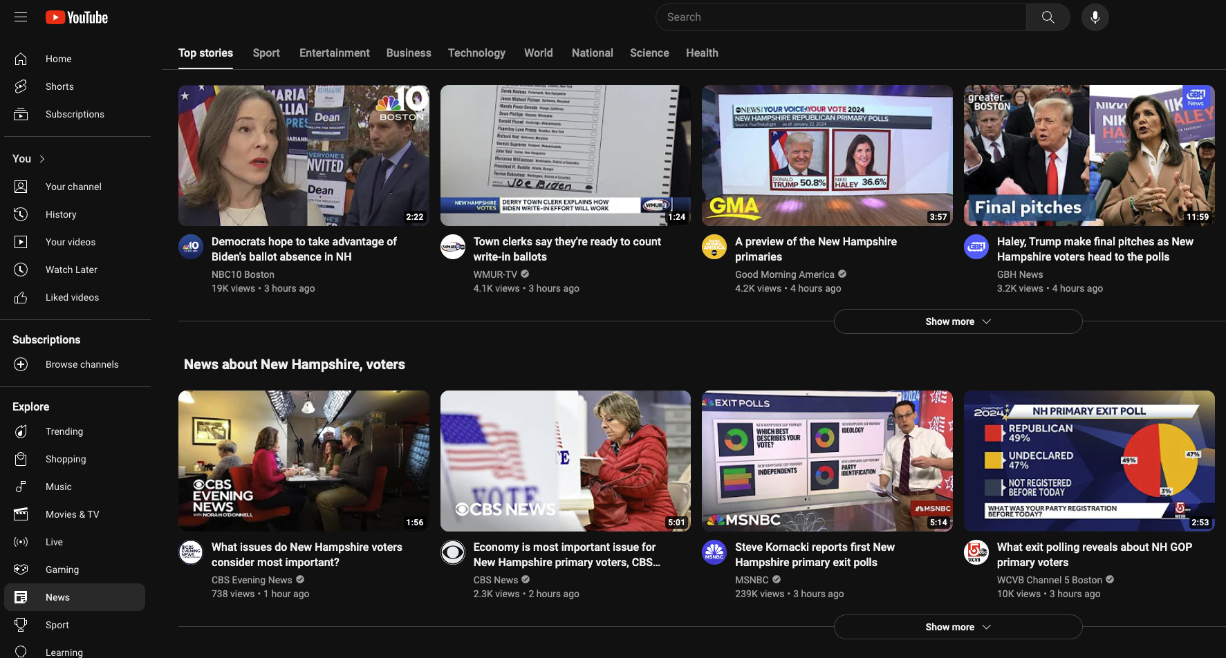Open NH Primary Exit Poll thumbnail
This screenshot has height=658, width=1226.
coord(1089,461)
